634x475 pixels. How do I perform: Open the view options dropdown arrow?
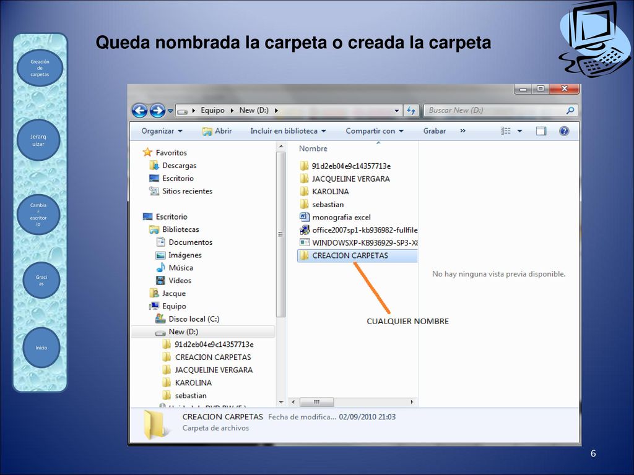click(519, 131)
